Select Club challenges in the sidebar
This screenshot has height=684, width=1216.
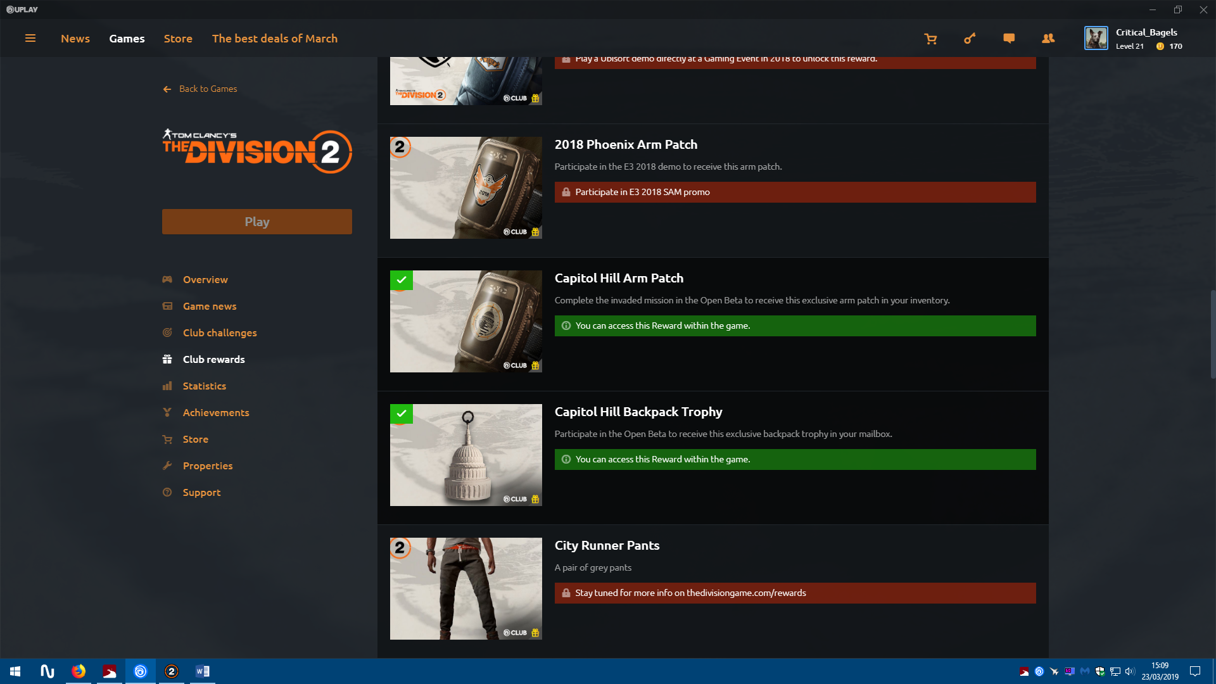[x=220, y=332]
